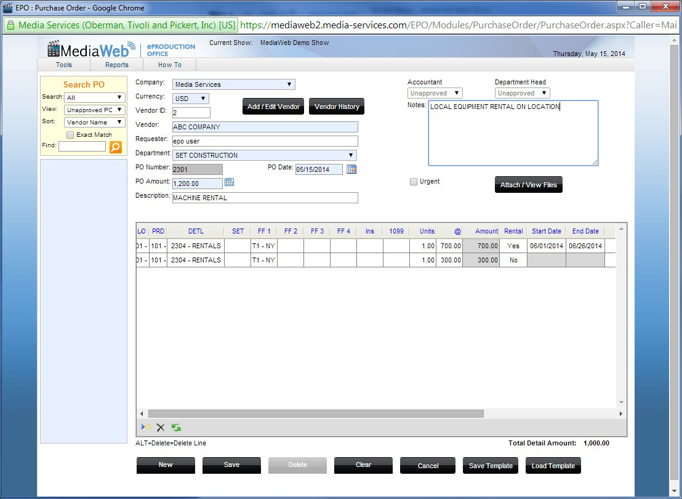
Task: Open the View Unapproved PO dropdown
Action: [x=94, y=110]
